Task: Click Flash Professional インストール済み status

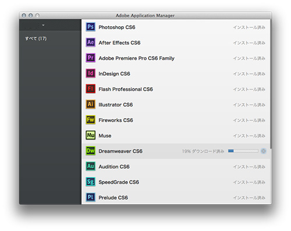Action: 249,89
